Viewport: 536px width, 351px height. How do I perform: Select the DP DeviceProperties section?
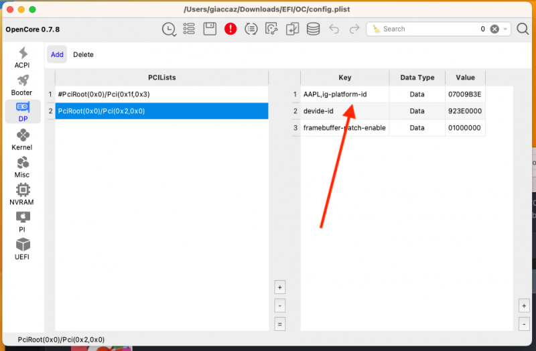click(23, 112)
